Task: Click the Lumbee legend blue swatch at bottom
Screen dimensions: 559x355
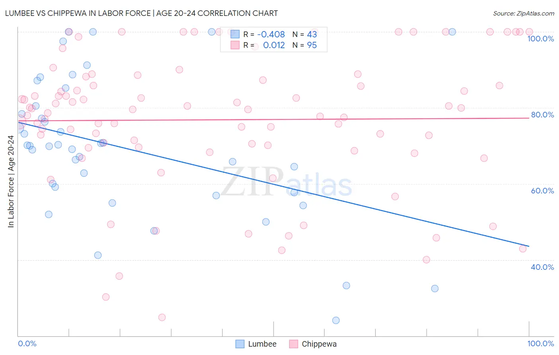Action: coord(240,344)
